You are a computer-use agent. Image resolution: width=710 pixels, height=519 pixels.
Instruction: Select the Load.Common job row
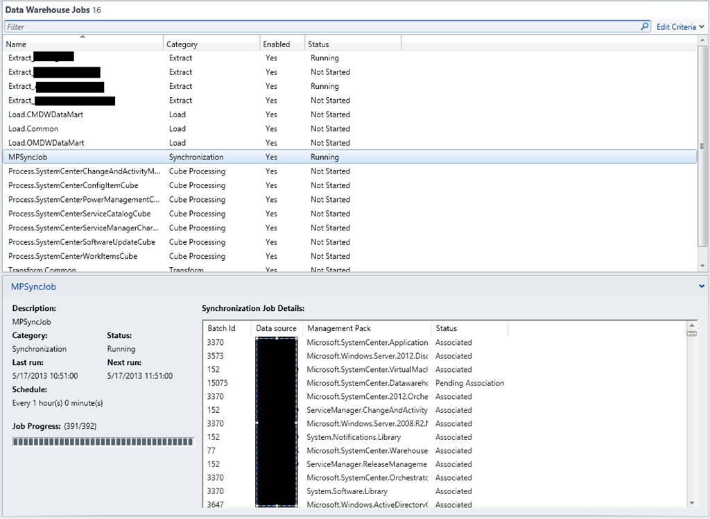click(33, 129)
